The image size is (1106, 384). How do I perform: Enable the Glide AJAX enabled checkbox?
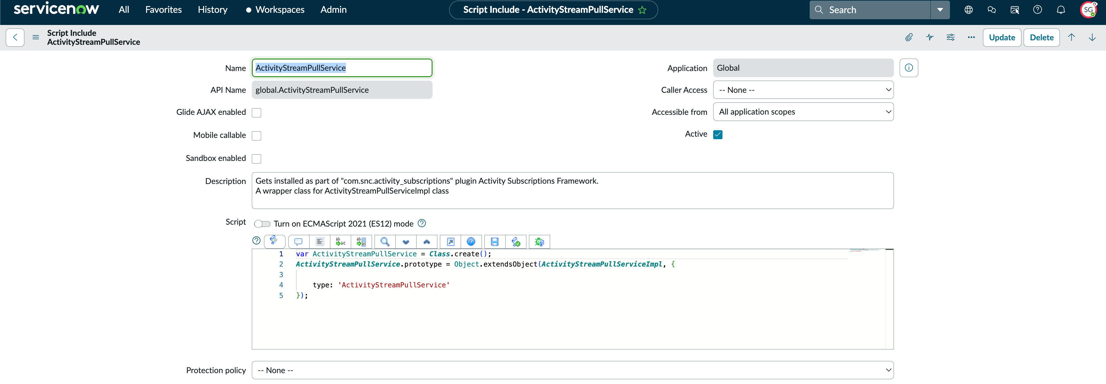(x=256, y=112)
